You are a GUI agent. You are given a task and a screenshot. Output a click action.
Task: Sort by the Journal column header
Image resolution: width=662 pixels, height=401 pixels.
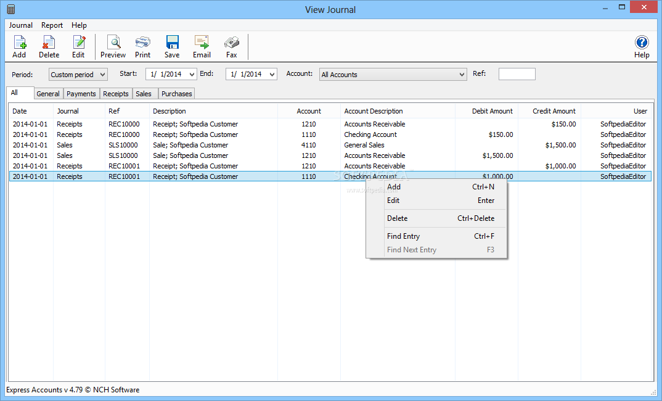click(x=79, y=111)
